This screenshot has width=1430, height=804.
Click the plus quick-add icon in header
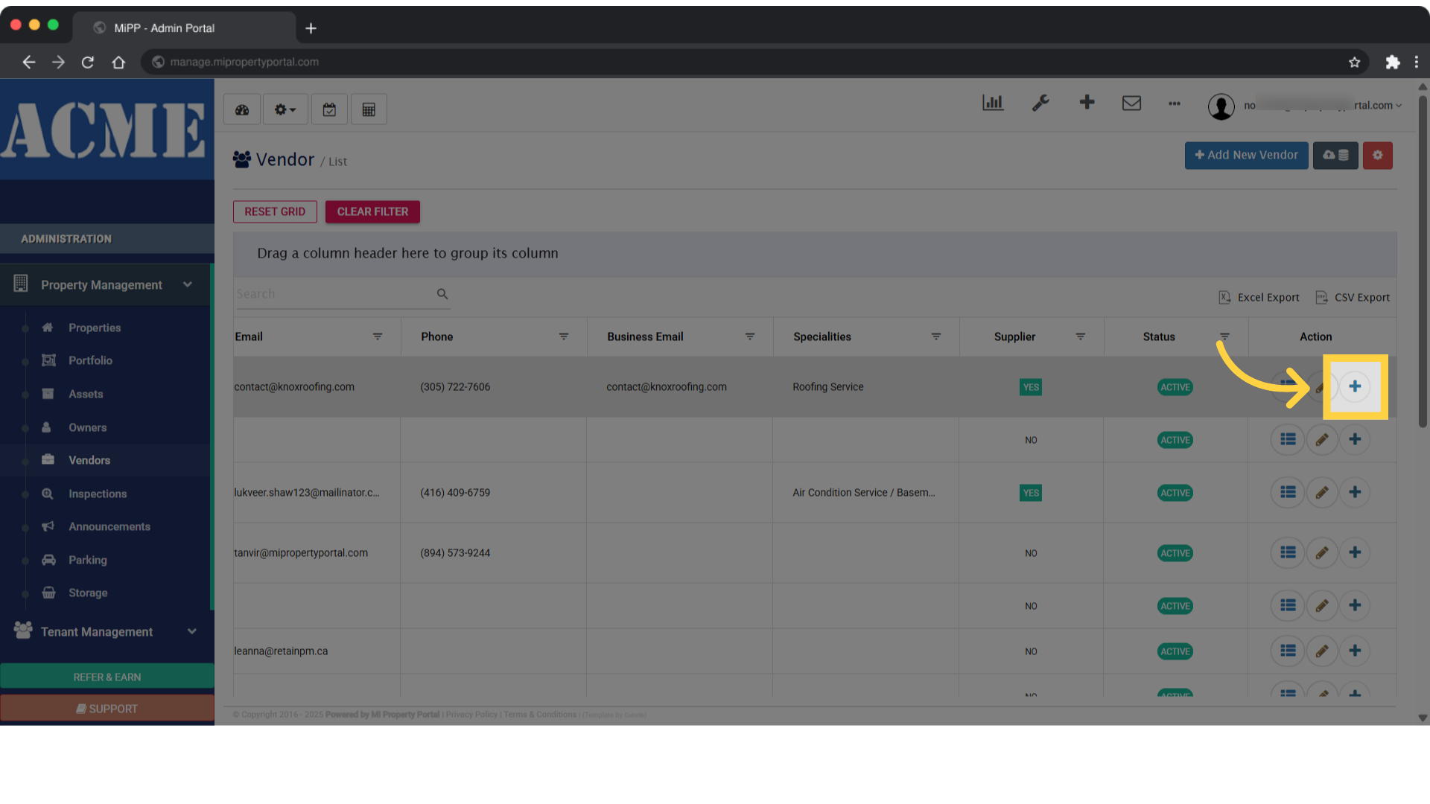pos(1087,102)
